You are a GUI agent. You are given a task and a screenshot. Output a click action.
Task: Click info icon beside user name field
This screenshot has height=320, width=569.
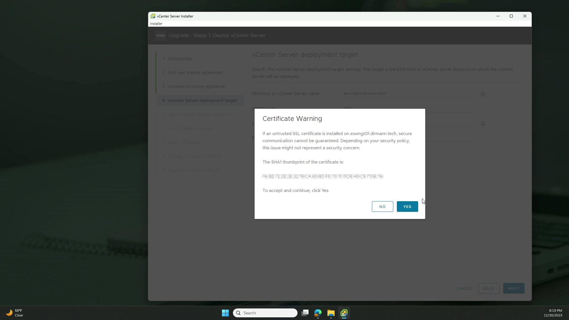tap(483, 124)
